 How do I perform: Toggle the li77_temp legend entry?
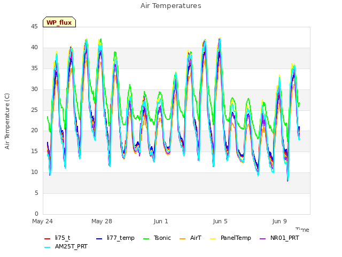(x=115, y=238)
